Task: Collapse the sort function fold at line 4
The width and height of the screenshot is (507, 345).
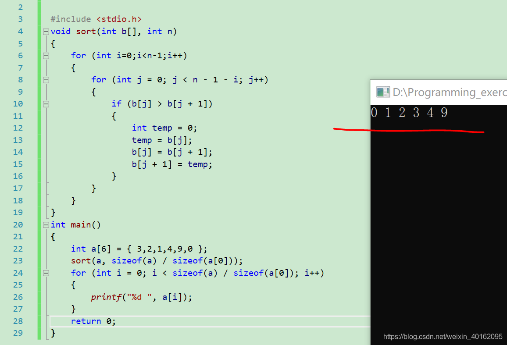Action: (46, 32)
